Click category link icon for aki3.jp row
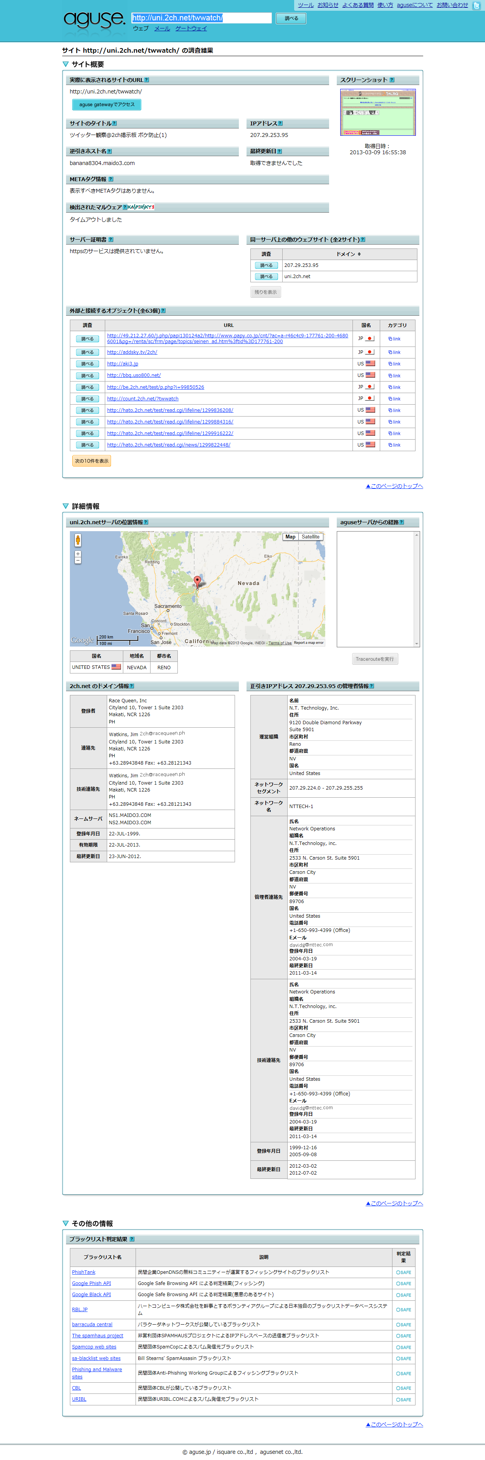485x1460 pixels. tap(394, 364)
